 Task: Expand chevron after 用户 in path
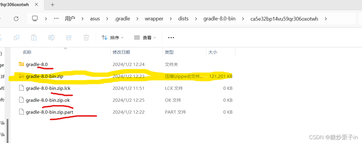[83, 19]
